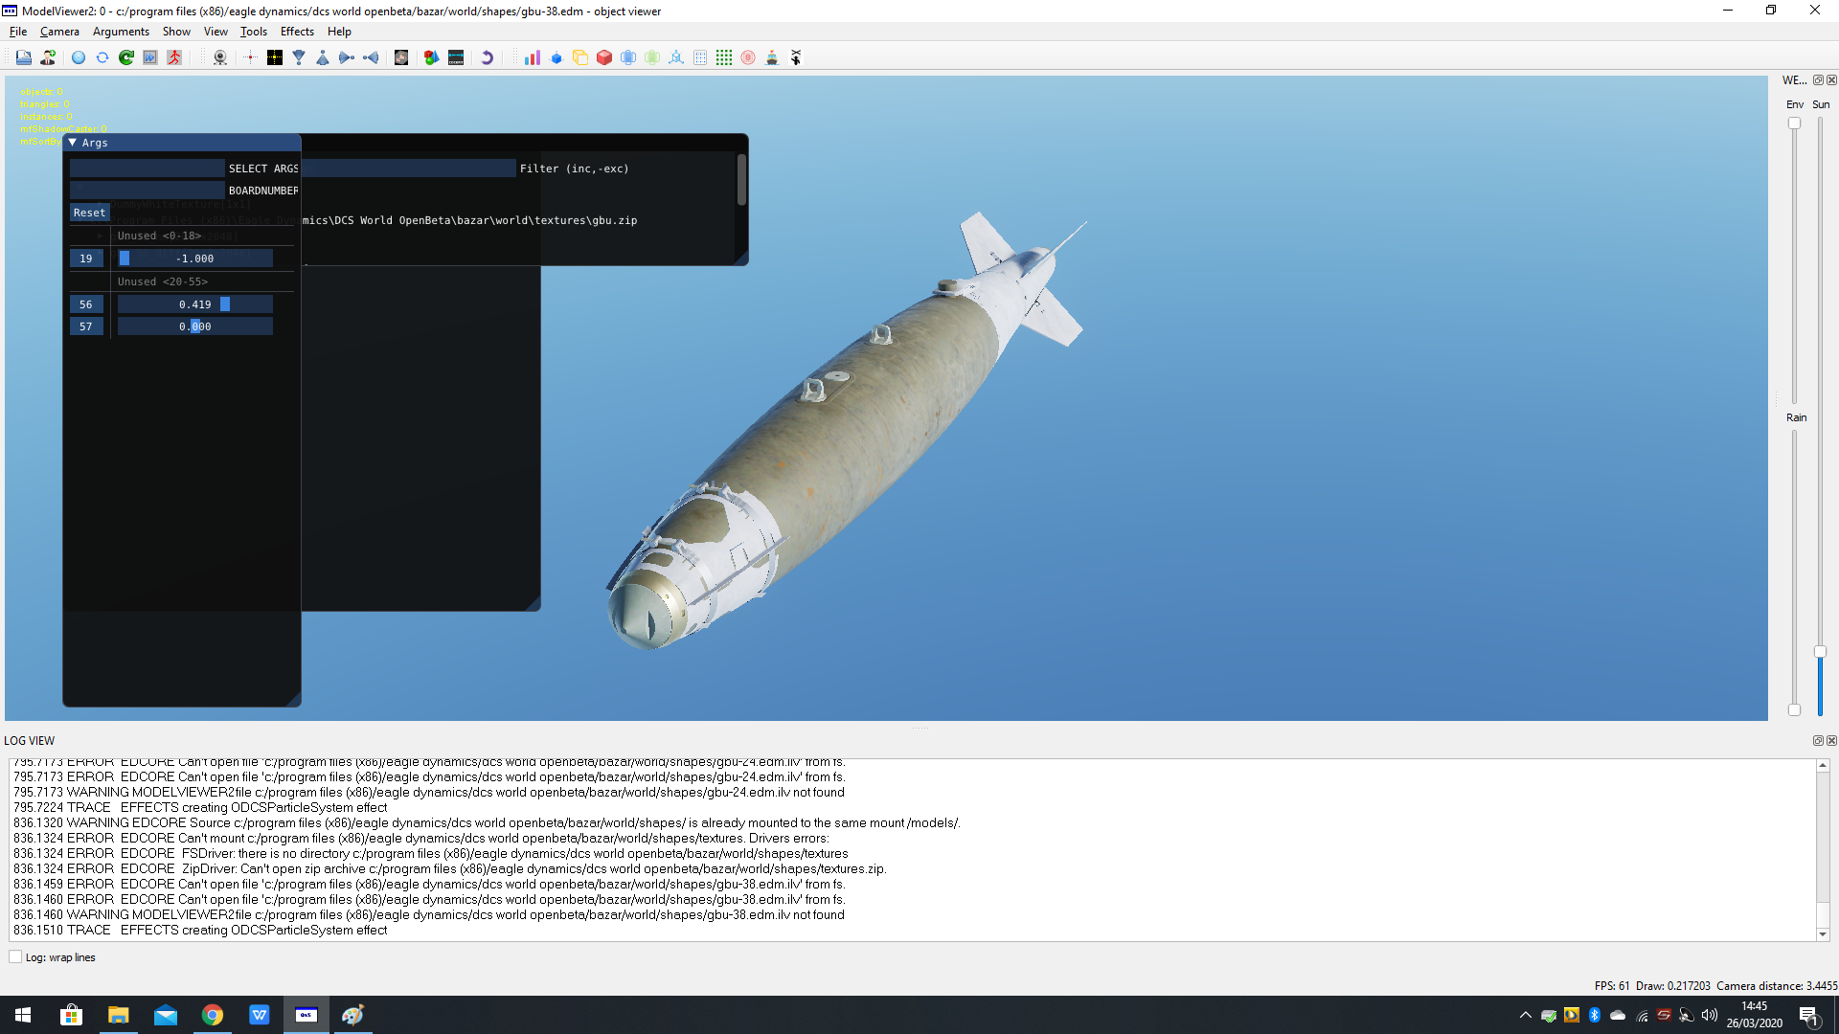The width and height of the screenshot is (1839, 1034).
Task: Open the File menu
Action: [18, 32]
